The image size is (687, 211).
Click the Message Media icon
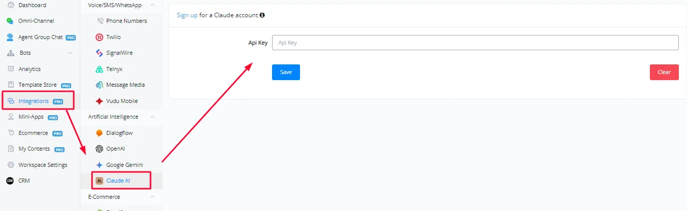(x=100, y=85)
